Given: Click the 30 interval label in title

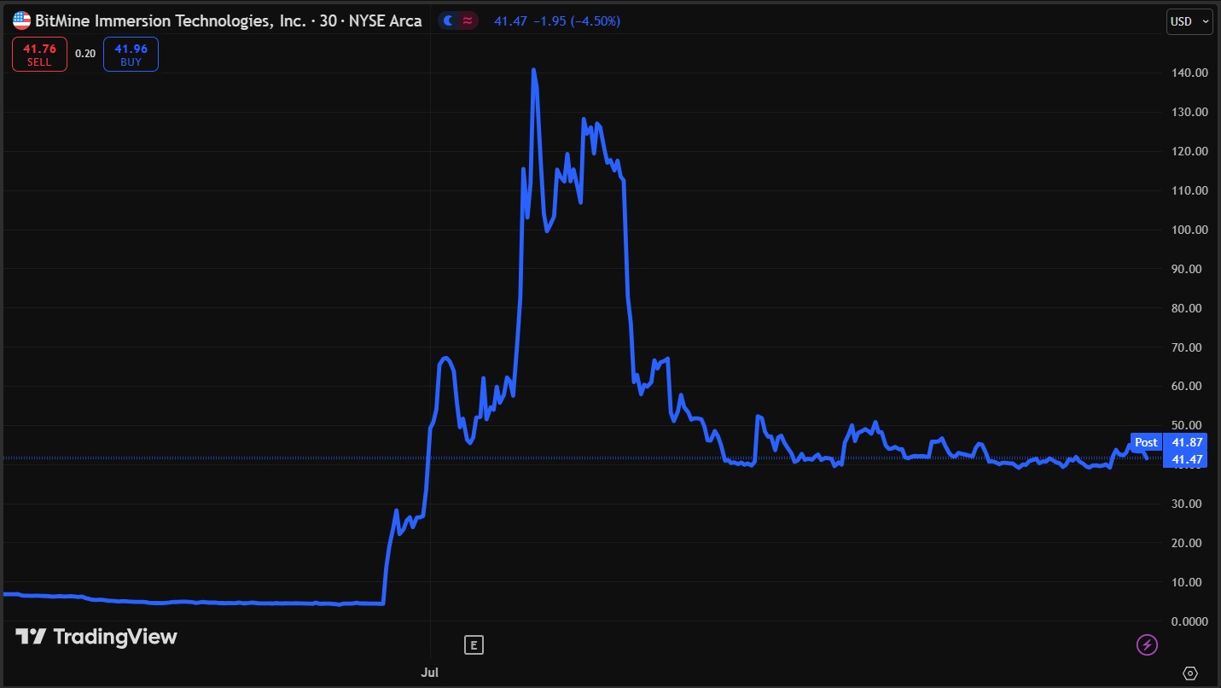Looking at the screenshot, I should pyautogui.click(x=328, y=20).
